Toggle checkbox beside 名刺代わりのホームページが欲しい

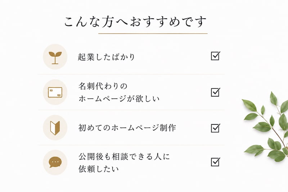[215, 92]
